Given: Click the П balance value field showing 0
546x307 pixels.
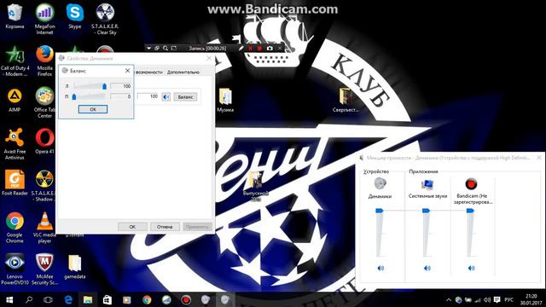Looking at the screenshot, I should pos(121,96).
